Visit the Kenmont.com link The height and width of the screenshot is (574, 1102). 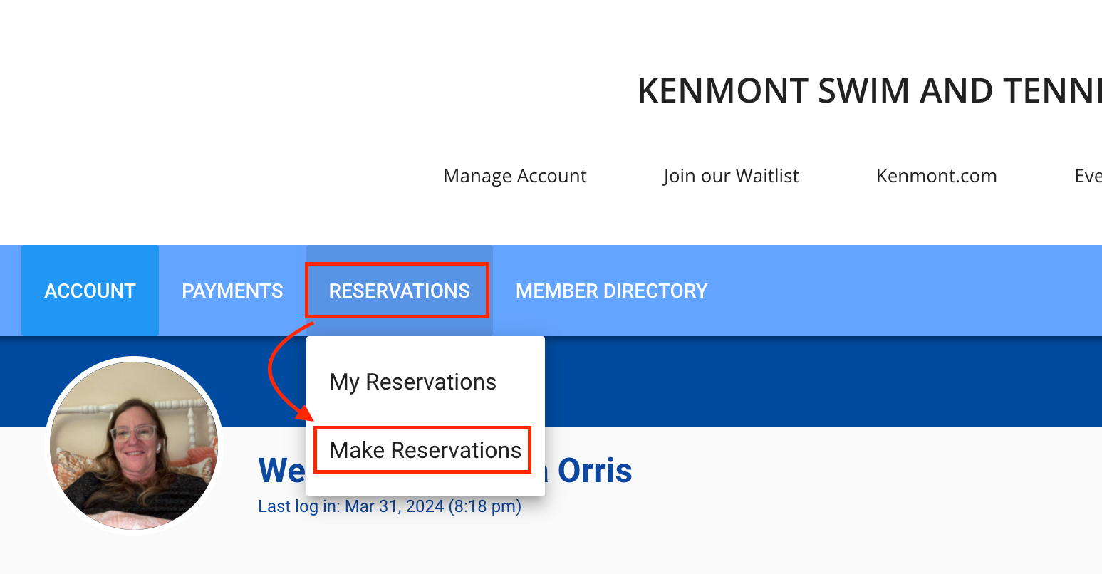936,175
